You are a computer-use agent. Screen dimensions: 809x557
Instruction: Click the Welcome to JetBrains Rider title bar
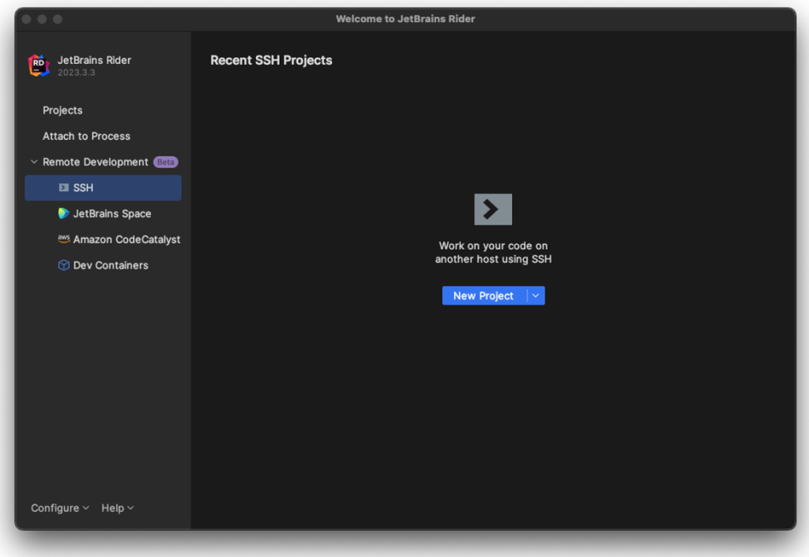coord(404,19)
